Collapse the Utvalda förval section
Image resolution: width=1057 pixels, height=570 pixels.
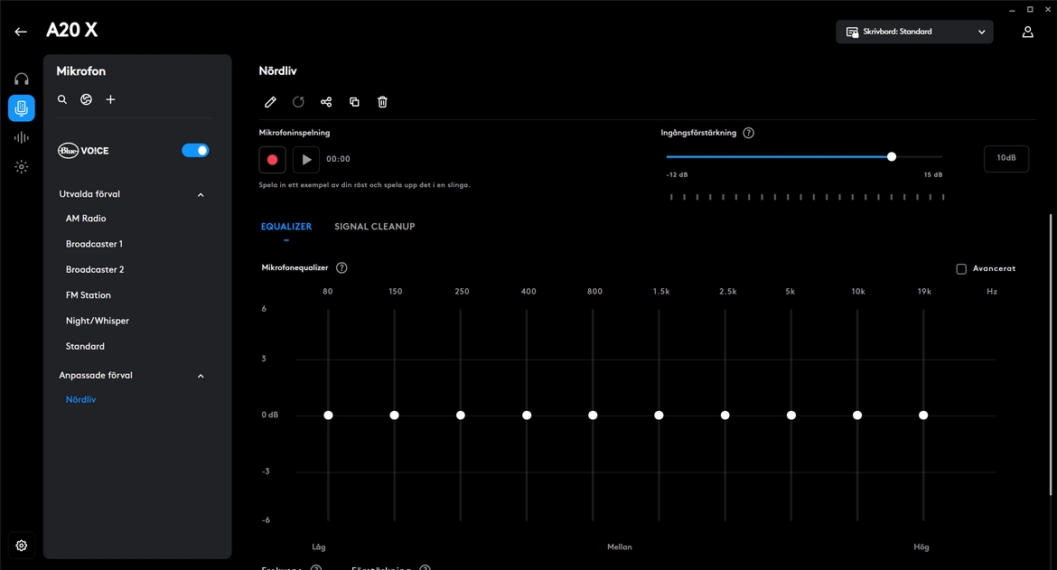201,194
